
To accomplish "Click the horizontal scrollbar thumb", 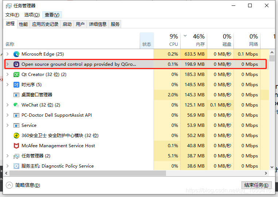I will point(88,173).
